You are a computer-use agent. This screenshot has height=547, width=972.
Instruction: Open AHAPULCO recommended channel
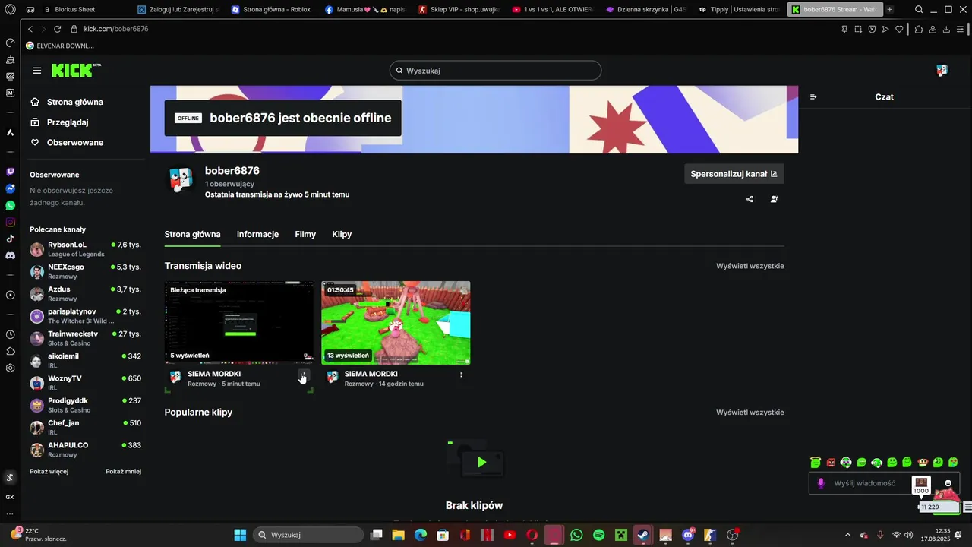pos(85,449)
